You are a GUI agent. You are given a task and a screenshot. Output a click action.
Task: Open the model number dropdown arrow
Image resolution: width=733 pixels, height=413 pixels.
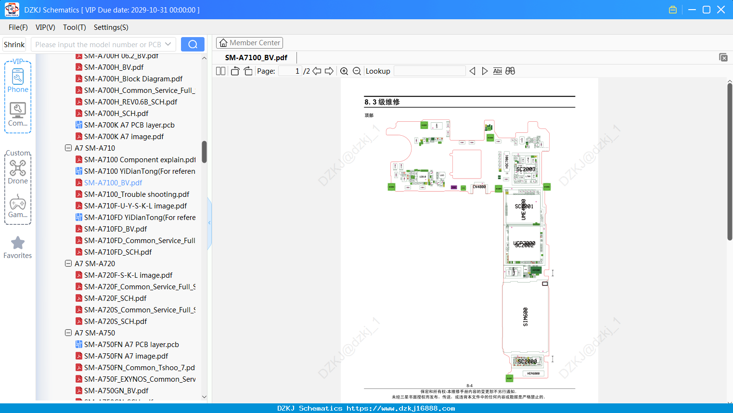click(x=168, y=44)
